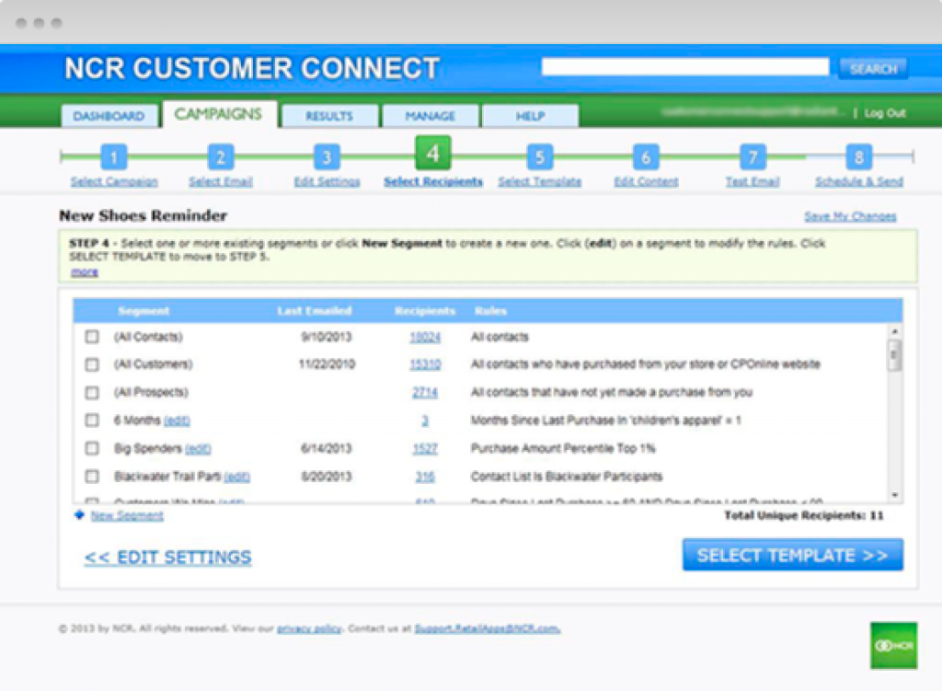
Task: Click the SELECT TEMPLATE button
Action: (792, 555)
